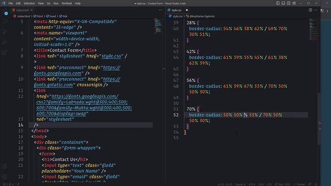Image resolution: width=331 pixels, height=186 pixels.
Task: Open the style.css href link on line 8
Action: (x=112, y=56)
